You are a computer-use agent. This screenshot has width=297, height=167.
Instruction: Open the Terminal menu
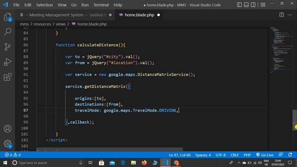tap(101, 5)
